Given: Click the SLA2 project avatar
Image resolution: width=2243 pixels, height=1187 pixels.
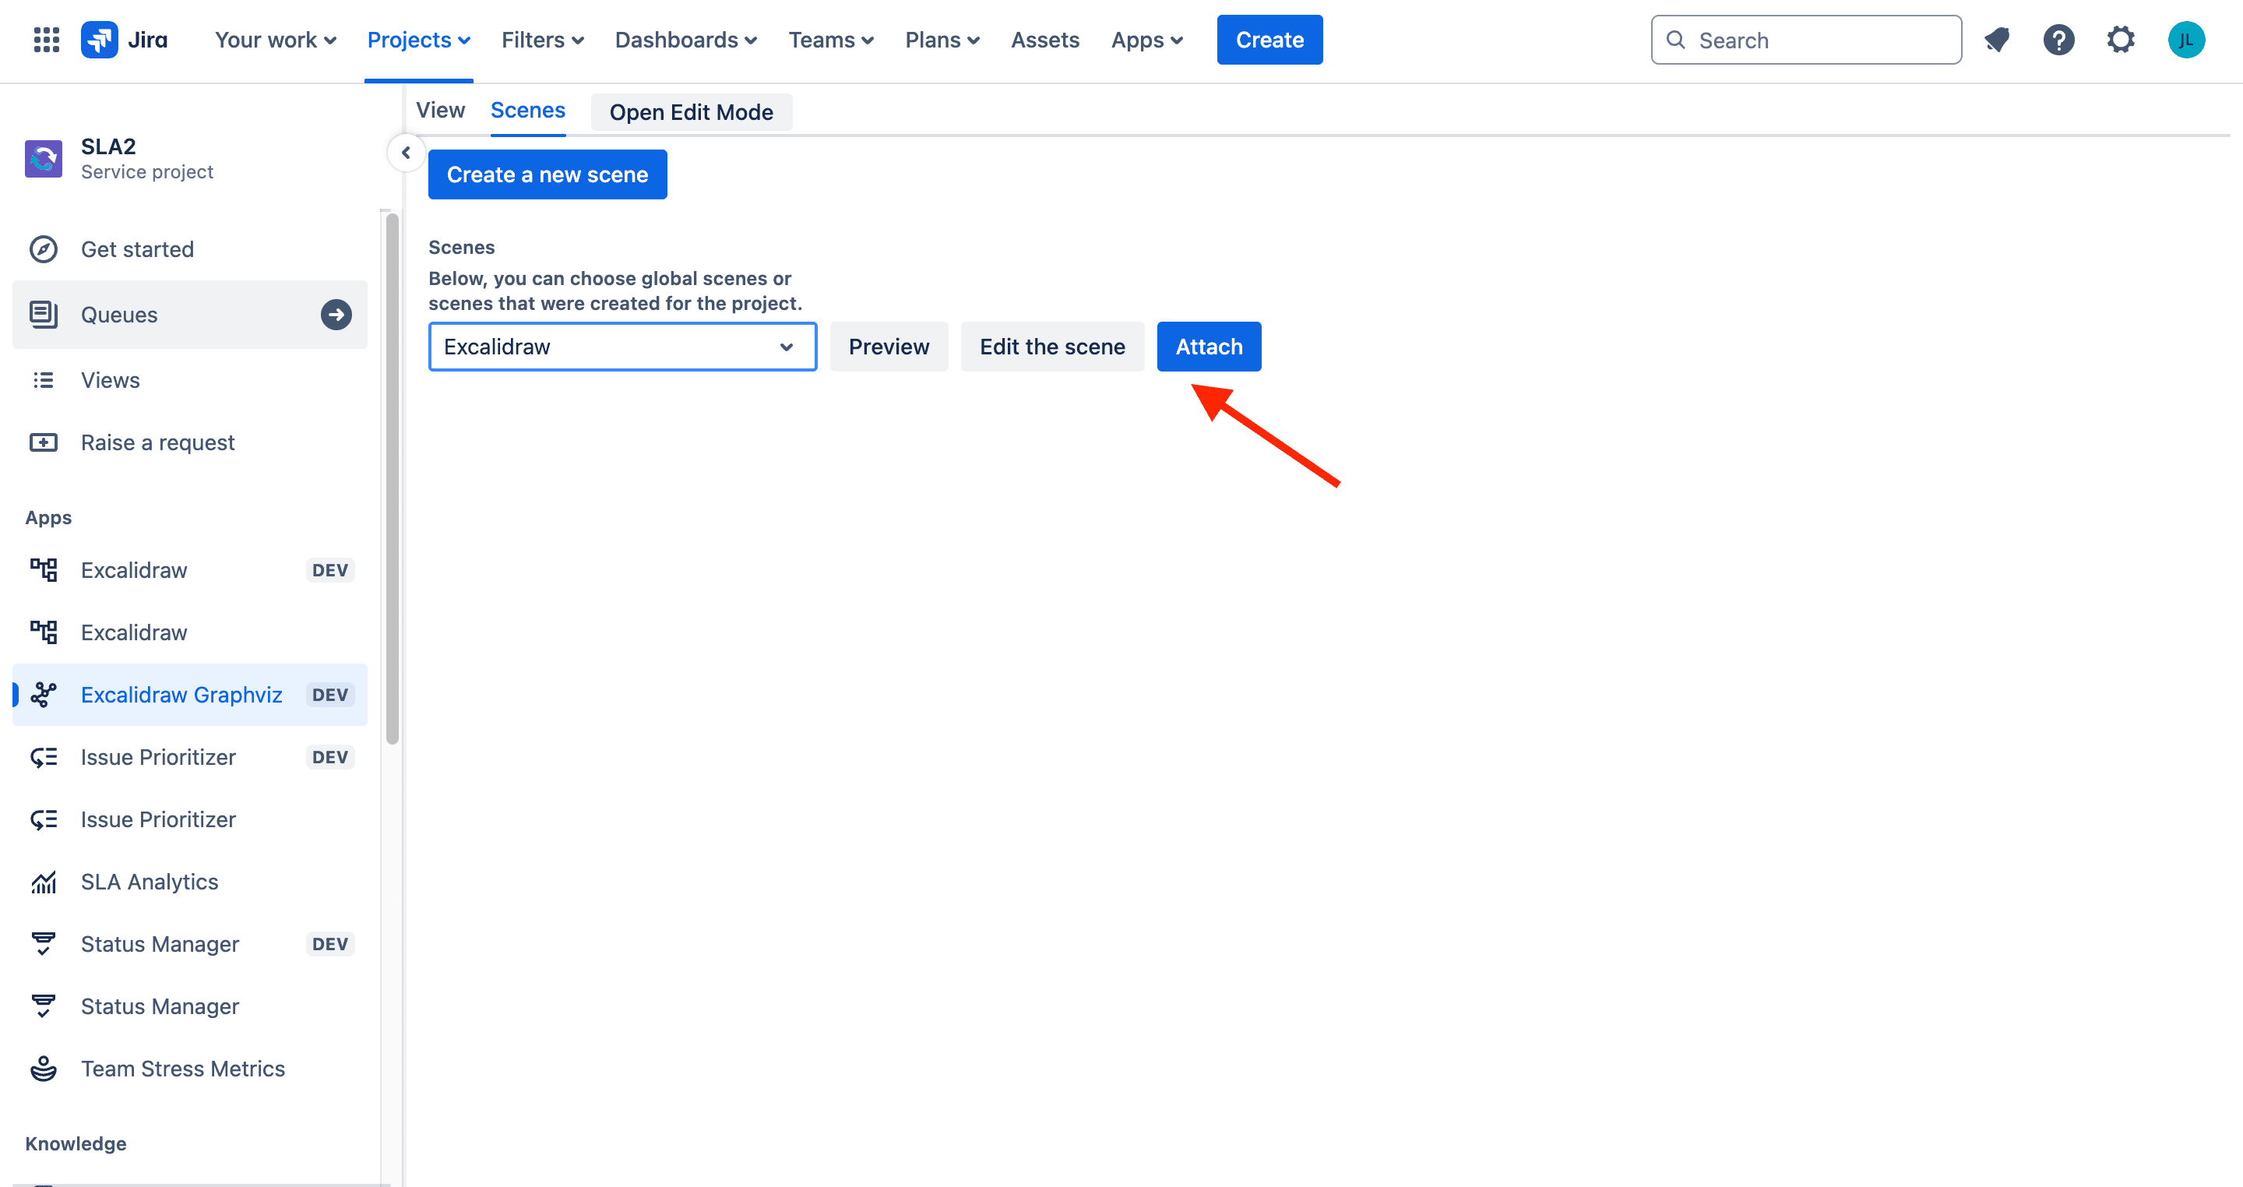Looking at the screenshot, I should pyautogui.click(x=44, y=158).
